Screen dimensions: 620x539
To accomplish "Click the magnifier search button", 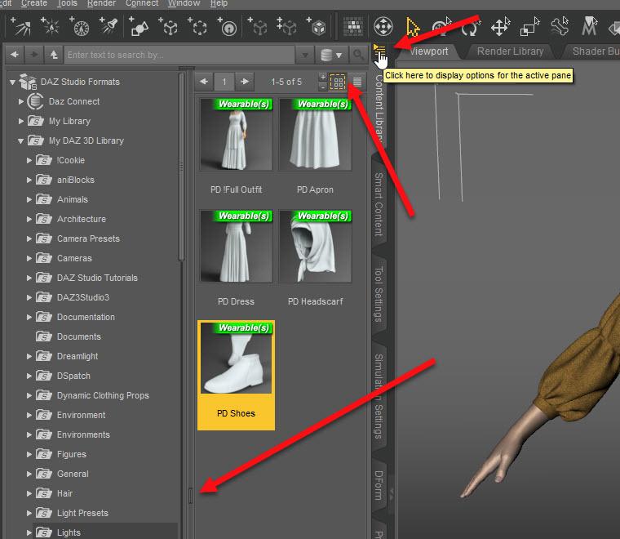I will [358, 54].
